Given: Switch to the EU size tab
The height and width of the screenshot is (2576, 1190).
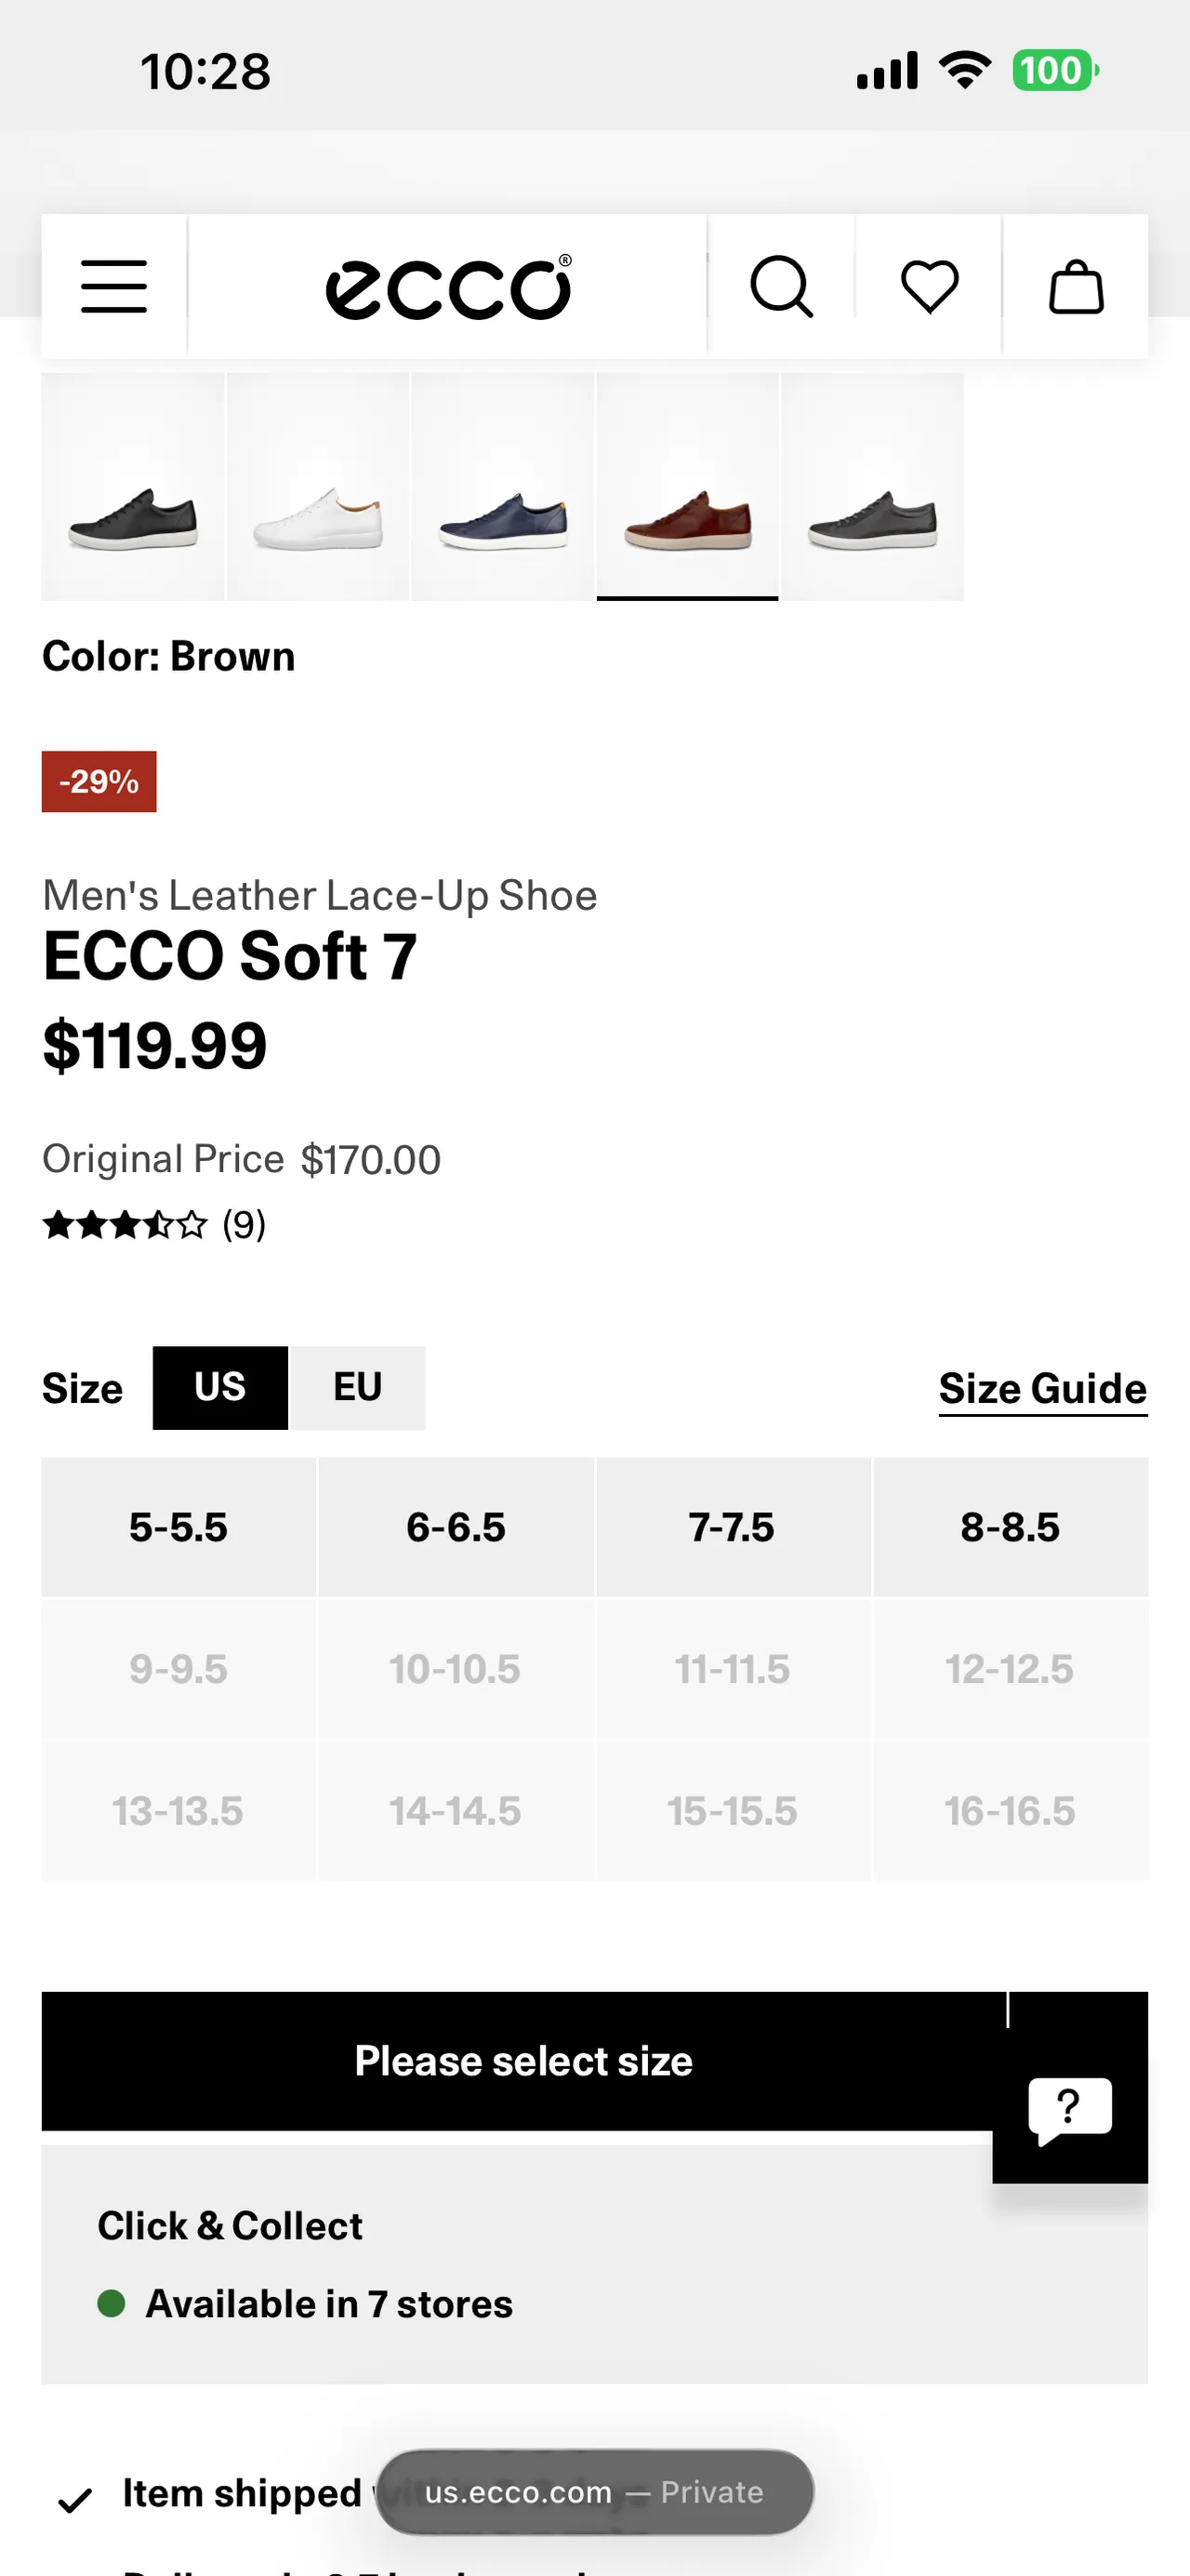Looking at the screenshot, I should pos(358,1387).
